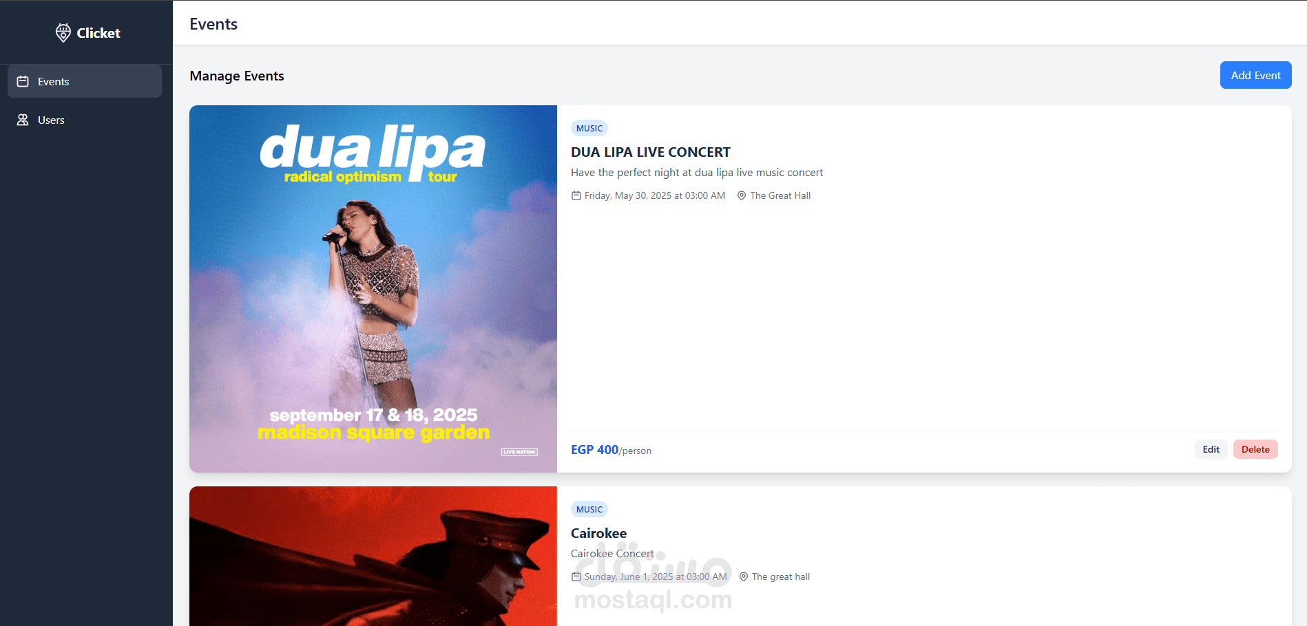Edit the Dua Lipa Live Concert event
Image resolution: width=1307 pixels, height=626 pixels.
coord(1211,449)
